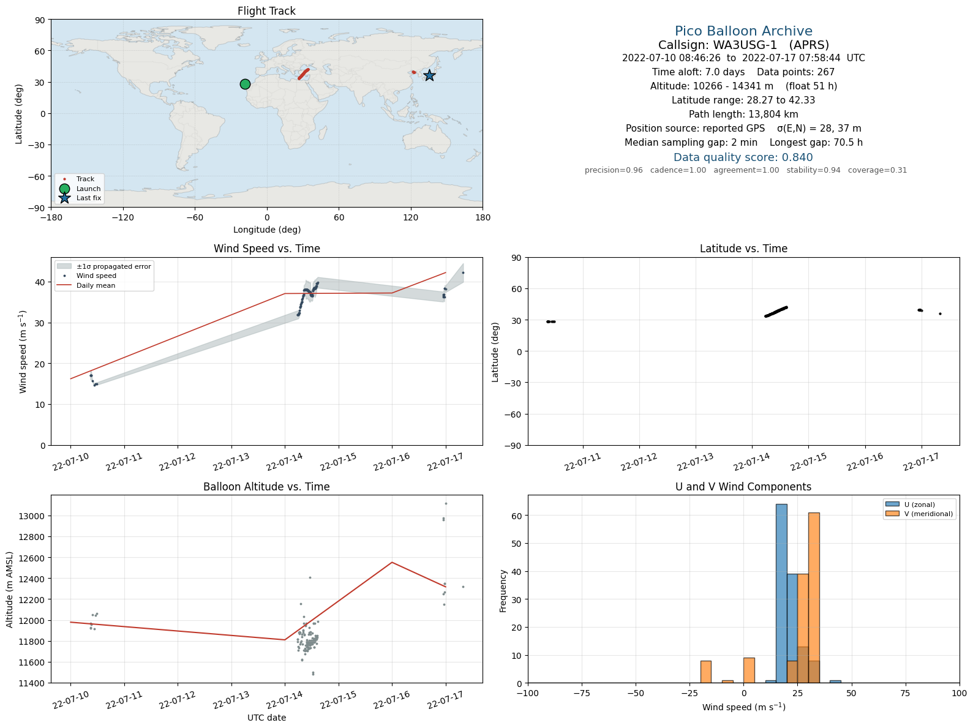Click the "Wind Speed vs. Time" chart title

[x=266, y=249]
